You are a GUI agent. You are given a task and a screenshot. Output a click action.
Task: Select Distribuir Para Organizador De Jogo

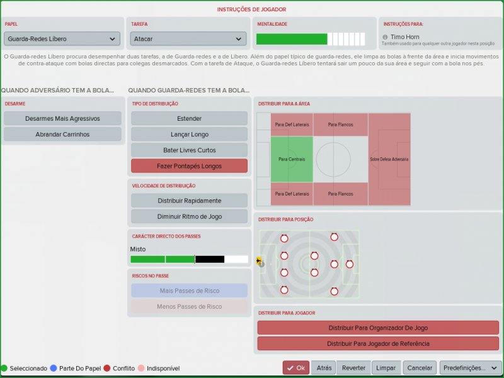[378, 328]
